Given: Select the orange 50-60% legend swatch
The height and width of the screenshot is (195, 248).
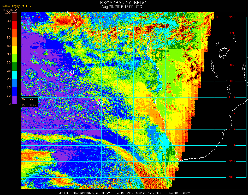Looking at the screenshot, I should coord(14,42).
